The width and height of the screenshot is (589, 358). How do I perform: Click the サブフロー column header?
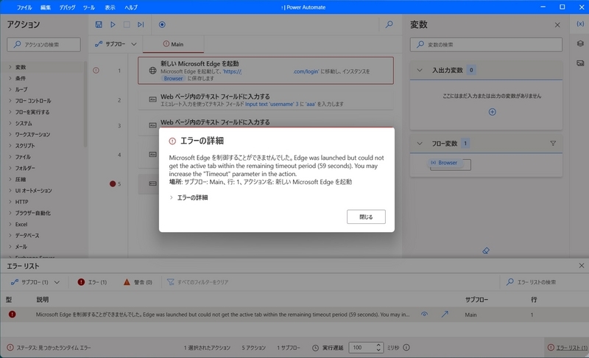point(476,299)
